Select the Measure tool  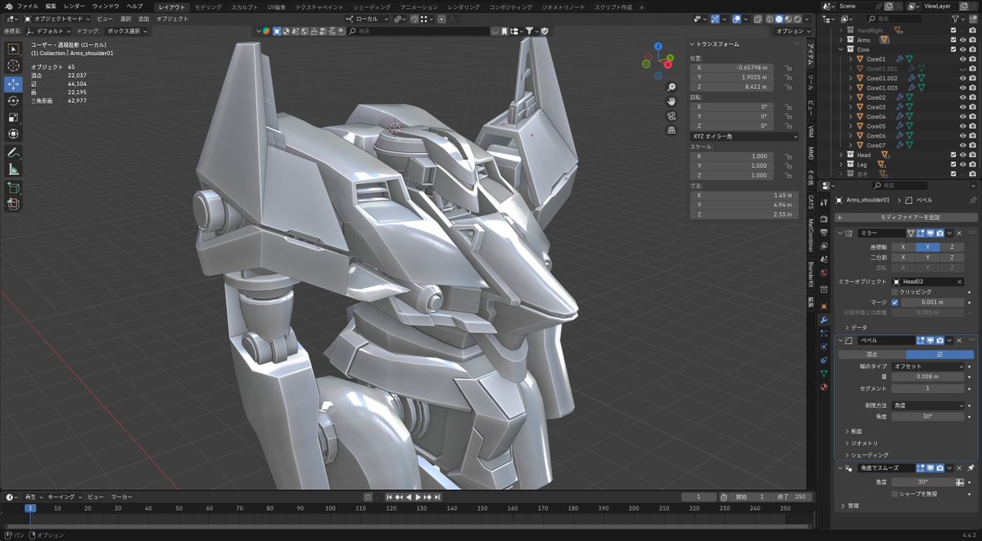click(x=13, y=169)
